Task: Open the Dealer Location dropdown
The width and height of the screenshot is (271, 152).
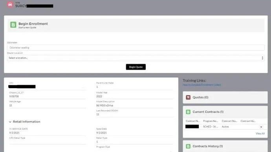Action: coord(135,58)
